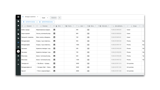Click the help circle icon in sidebar
The image size is (160, 90).
pos(18,60)
